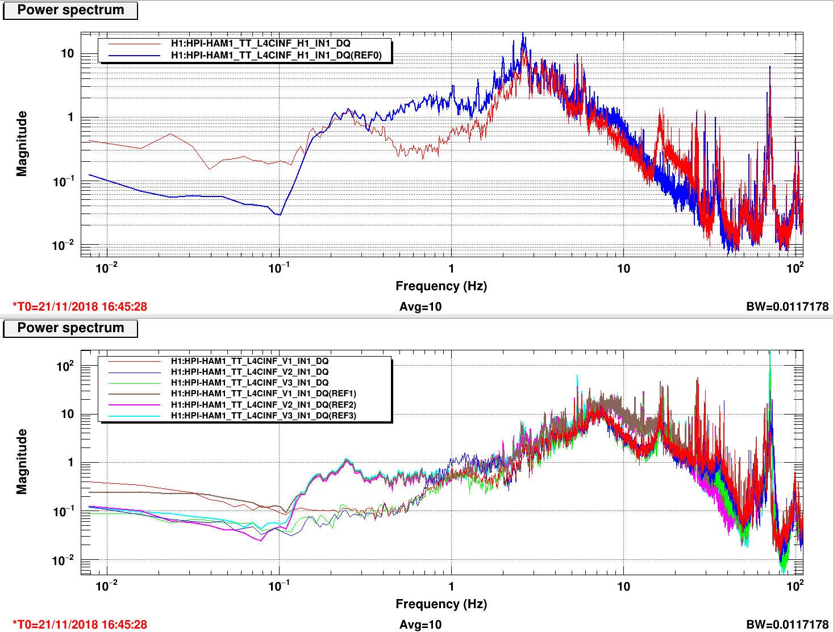Viewport: 833px width, 632px height.
Task: Click Avg=10 text under top plot
Action: click(x=420, y=307)
